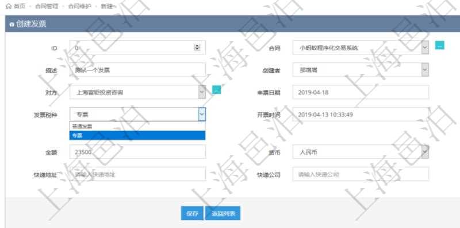Click the 申票日期 label

pyautogui.click(x=269, y=93)
